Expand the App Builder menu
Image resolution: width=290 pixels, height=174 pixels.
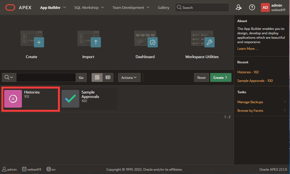53,7
